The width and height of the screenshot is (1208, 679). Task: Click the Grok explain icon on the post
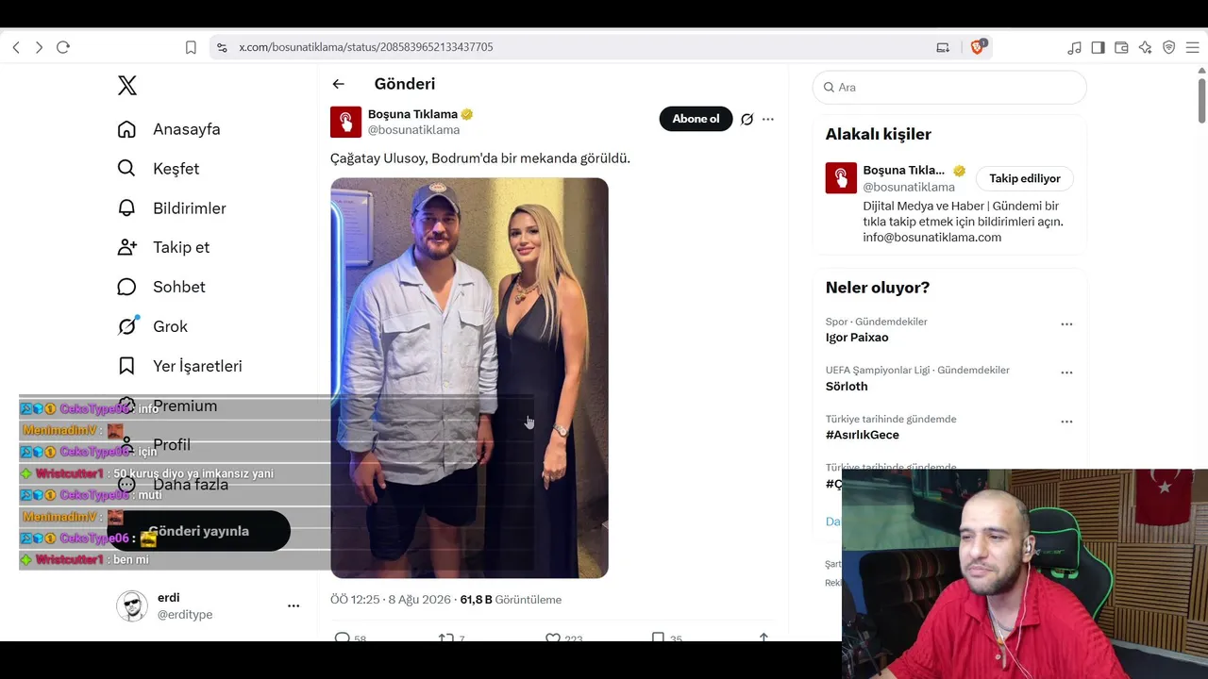[747, 119]
